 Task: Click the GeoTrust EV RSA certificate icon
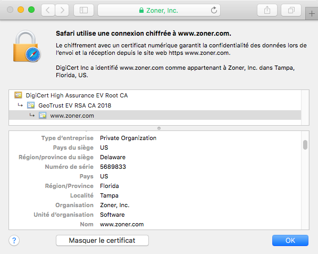31,105
